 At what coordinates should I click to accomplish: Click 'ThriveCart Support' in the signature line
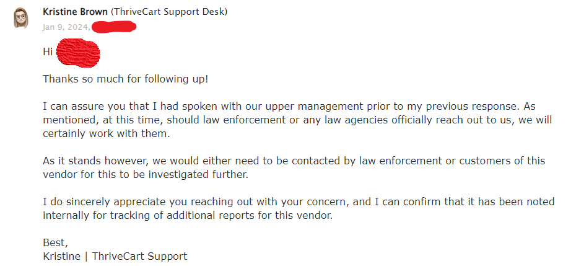point(139,257)
